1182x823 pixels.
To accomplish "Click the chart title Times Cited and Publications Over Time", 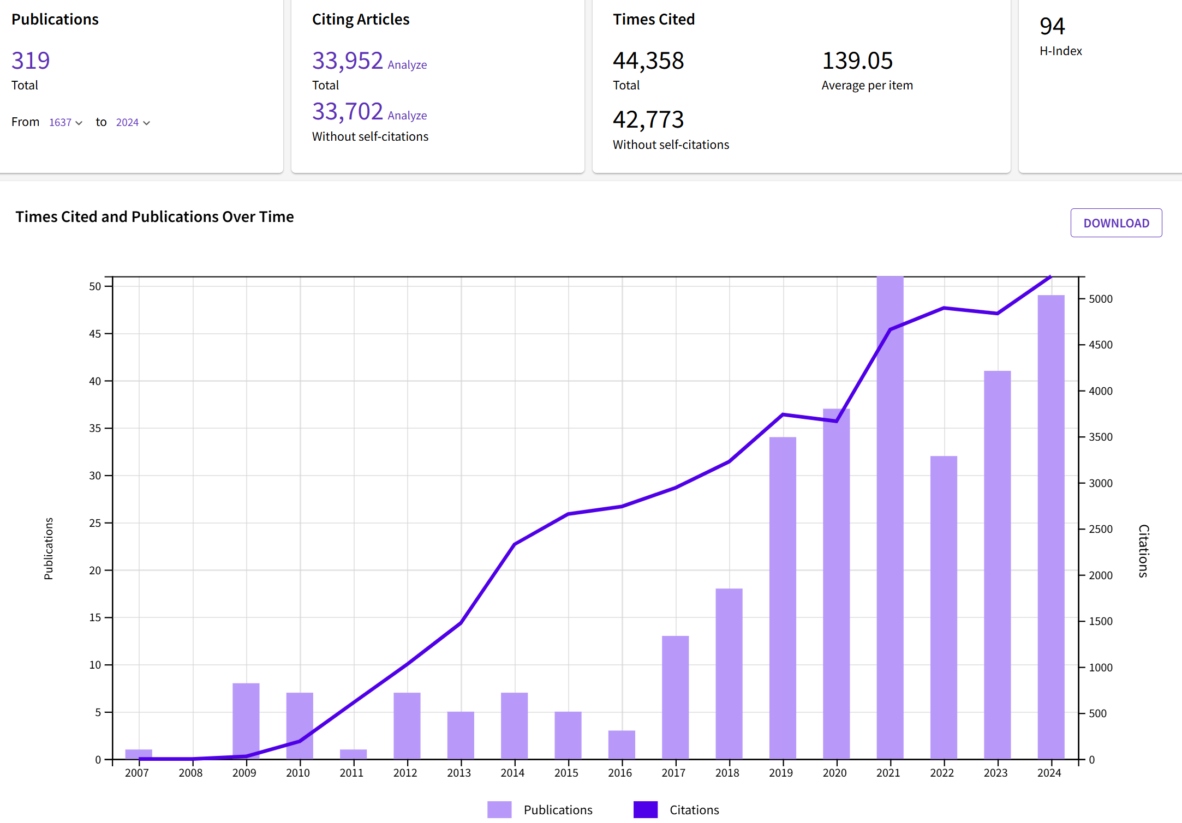I will pyautogui.click(x=154, y=217).
